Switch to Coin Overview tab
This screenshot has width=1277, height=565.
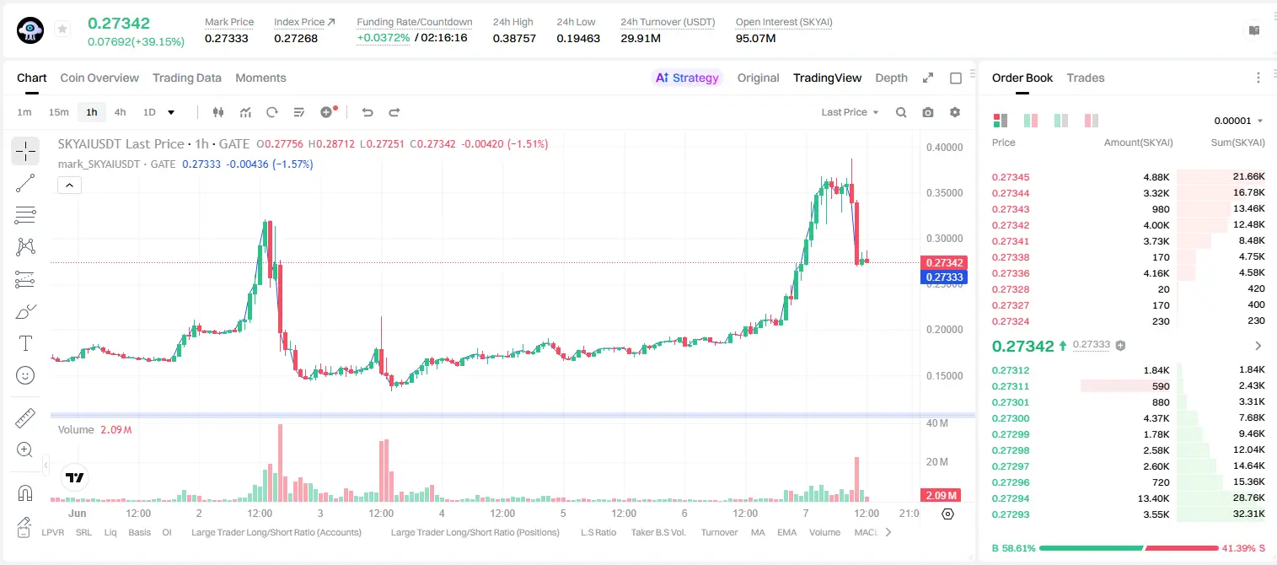pos(99,78)
